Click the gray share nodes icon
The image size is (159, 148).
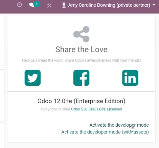82,34
